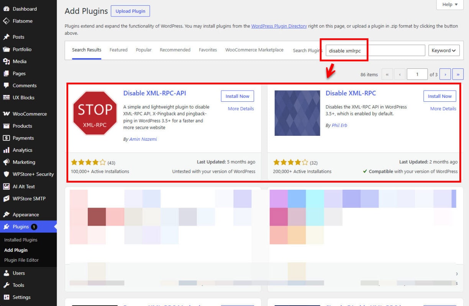
Task: Click "200,000+ Active Installations" text
Action: coord(302,171)
